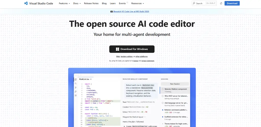This screenshot has height=127, width=261.
Task: Select the Refactor command palette session
Action: [x=175, y=111]
